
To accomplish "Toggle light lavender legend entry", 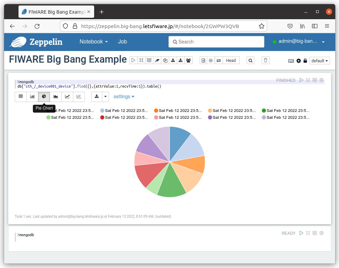I will pos(285,117).
